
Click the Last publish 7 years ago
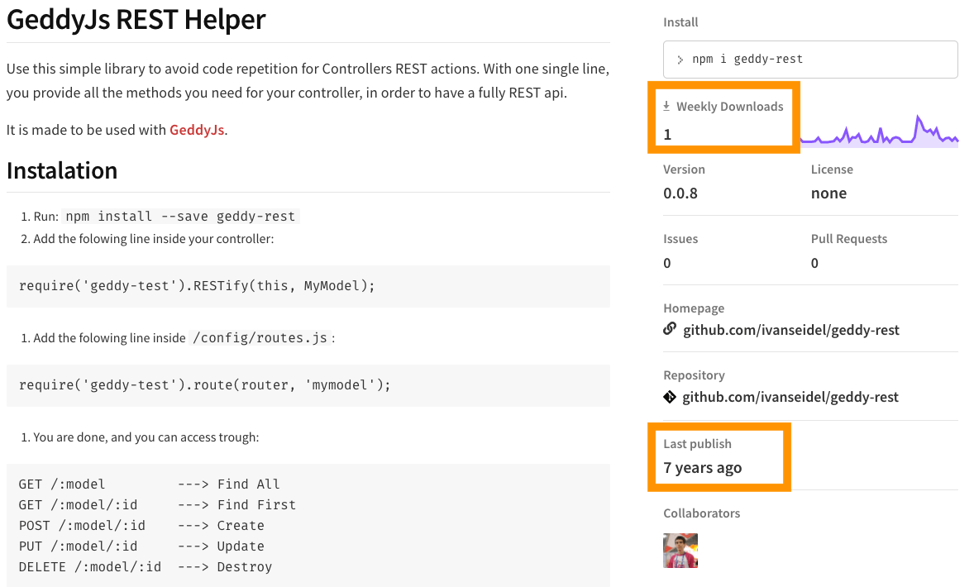point(703,468)
